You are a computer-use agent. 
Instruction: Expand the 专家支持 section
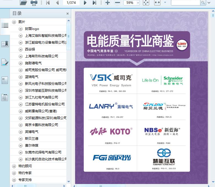pyautogui.click(x=14, y=180)
